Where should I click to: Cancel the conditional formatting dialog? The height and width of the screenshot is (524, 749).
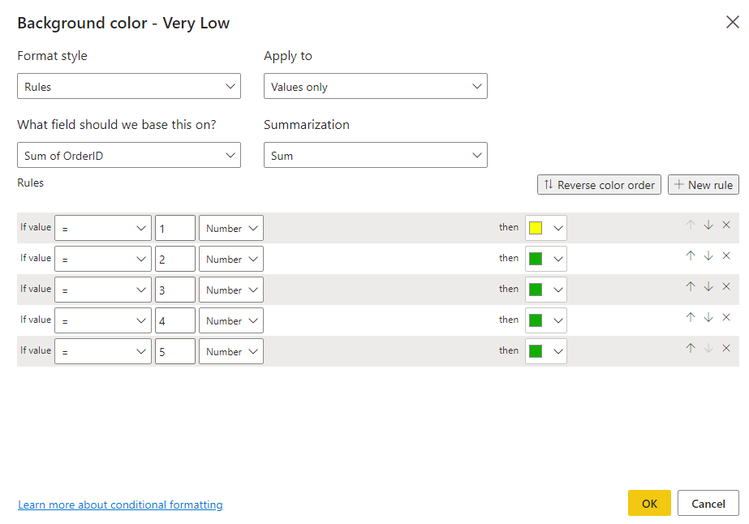point(708,503)
